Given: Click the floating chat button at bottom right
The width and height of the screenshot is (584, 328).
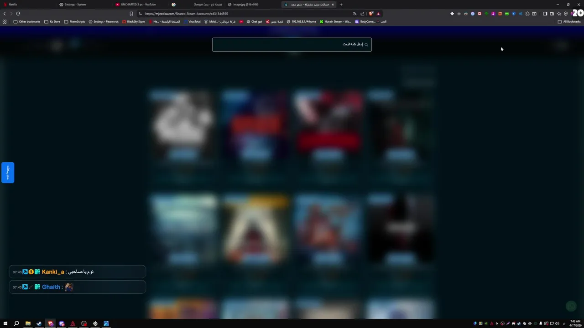Looking at the screenshot, I should click(570, 306).
